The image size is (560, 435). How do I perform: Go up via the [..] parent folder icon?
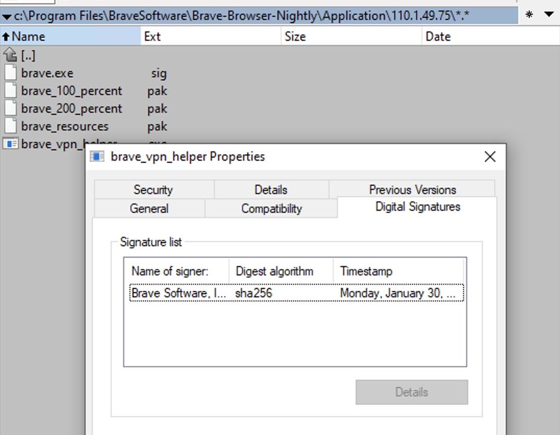pos(10,55)
